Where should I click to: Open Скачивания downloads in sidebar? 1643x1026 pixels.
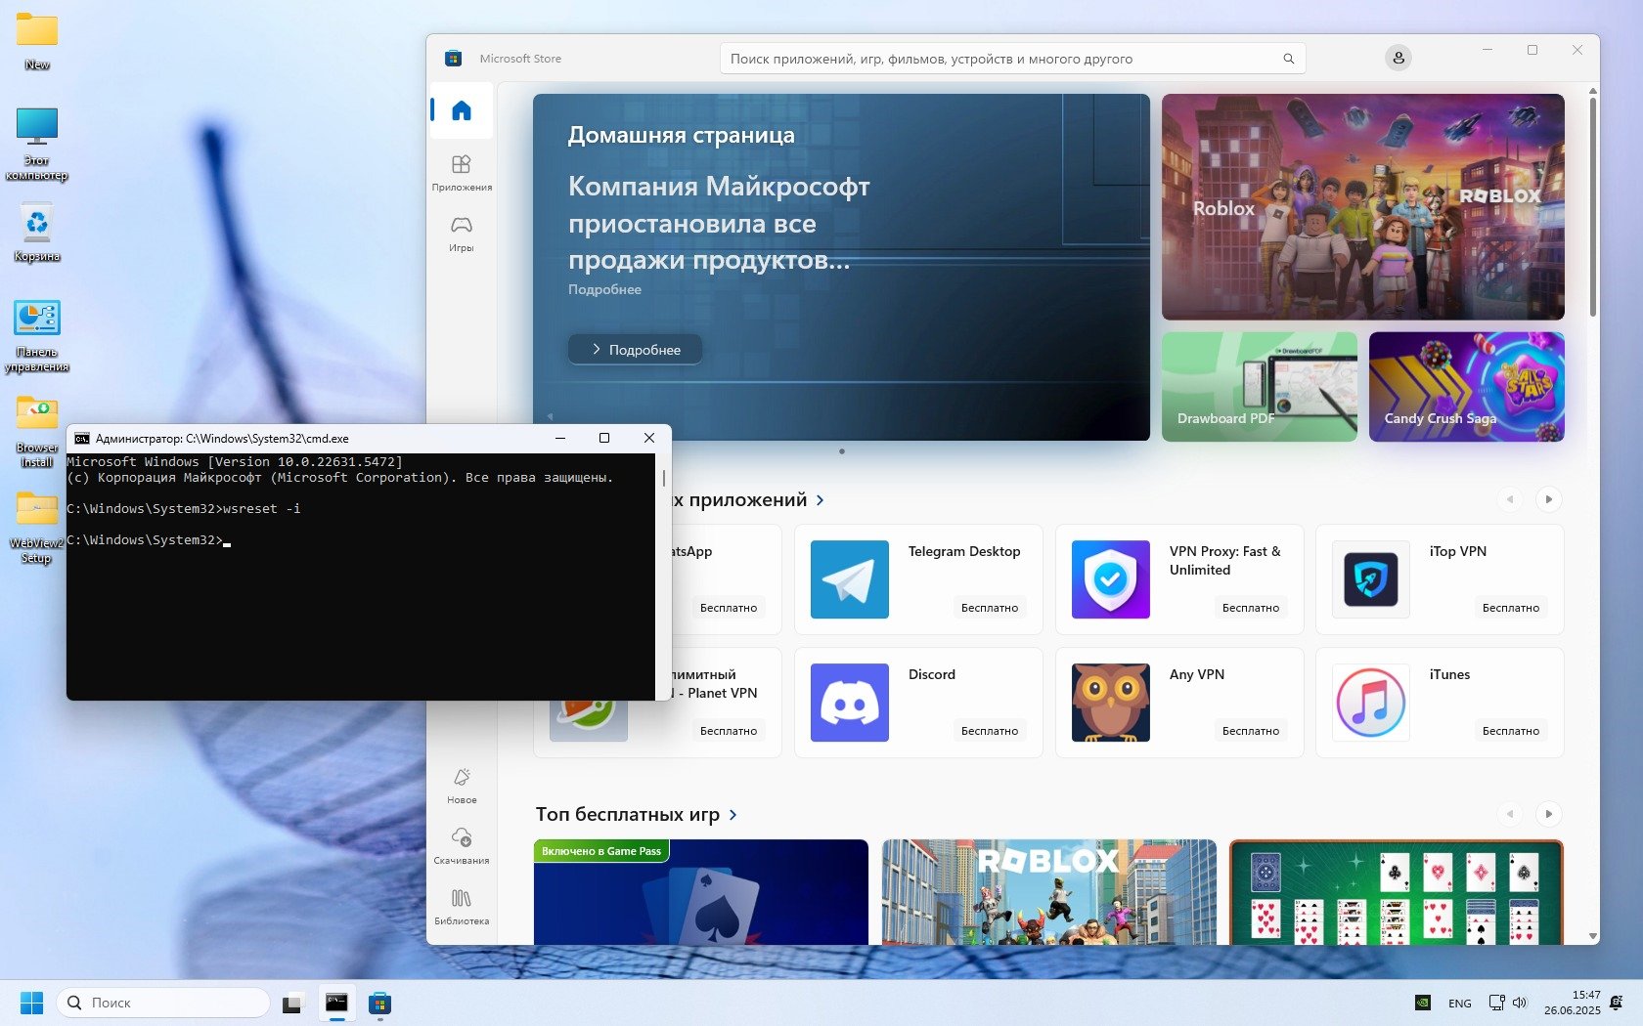(x=462, y=845)
